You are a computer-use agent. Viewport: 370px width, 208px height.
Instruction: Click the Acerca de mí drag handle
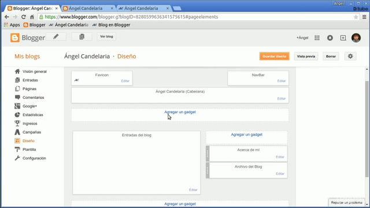(208, 154)
